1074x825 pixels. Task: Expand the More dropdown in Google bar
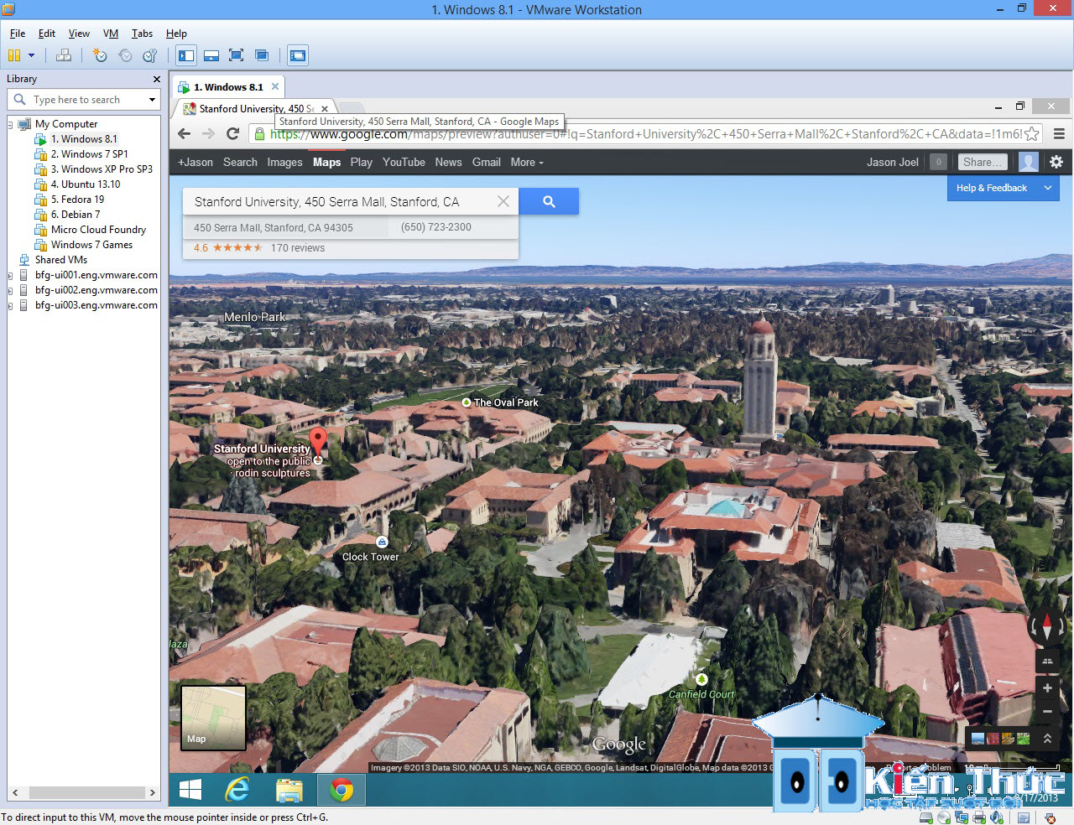click(x=527, y=162)
